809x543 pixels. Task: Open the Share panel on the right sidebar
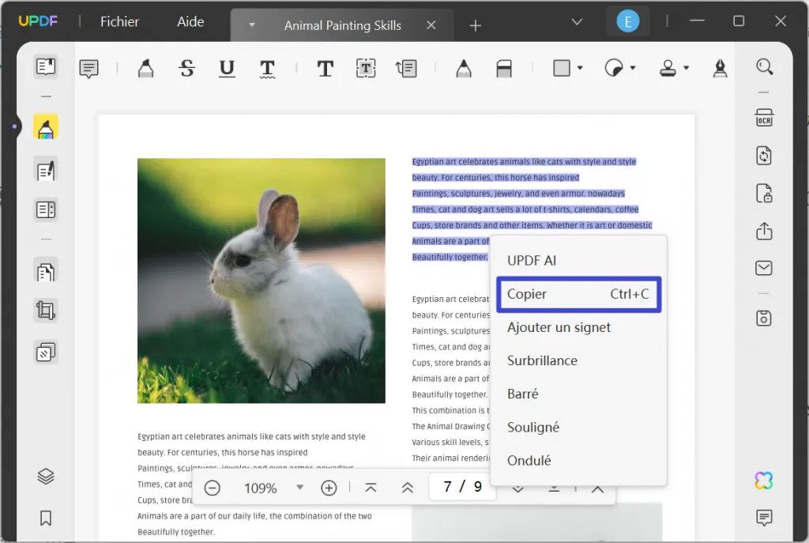(763, 232)
